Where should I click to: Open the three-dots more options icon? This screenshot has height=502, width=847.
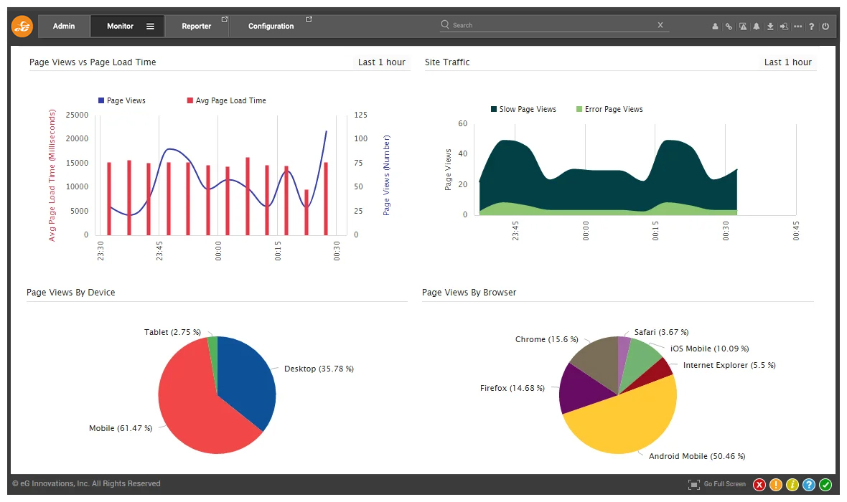pos(798,26)
